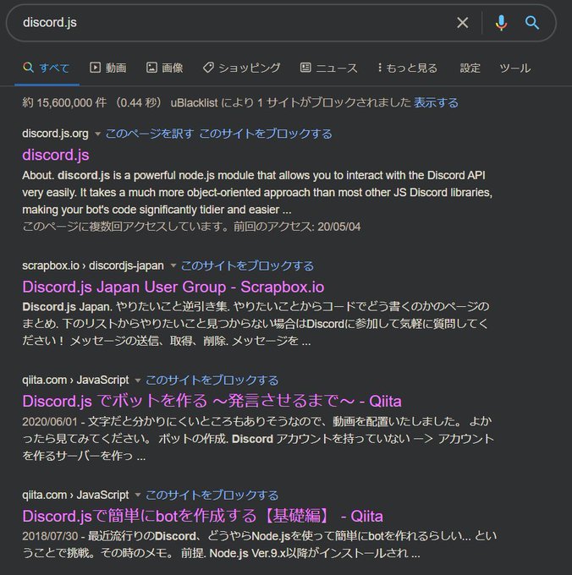Click このページを訳す link
Viewport: 572px width, 575px height.
[149, 134]
